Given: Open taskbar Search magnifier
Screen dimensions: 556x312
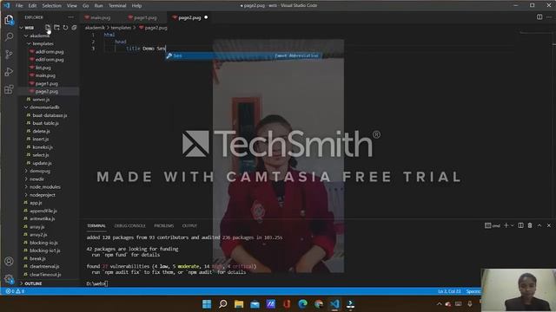Looking at the screenshot, I should coord(222,304).
